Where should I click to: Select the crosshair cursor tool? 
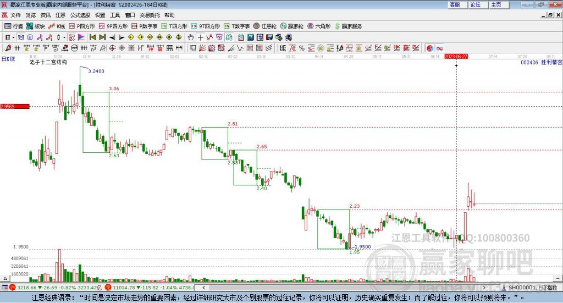pos(200,37)
